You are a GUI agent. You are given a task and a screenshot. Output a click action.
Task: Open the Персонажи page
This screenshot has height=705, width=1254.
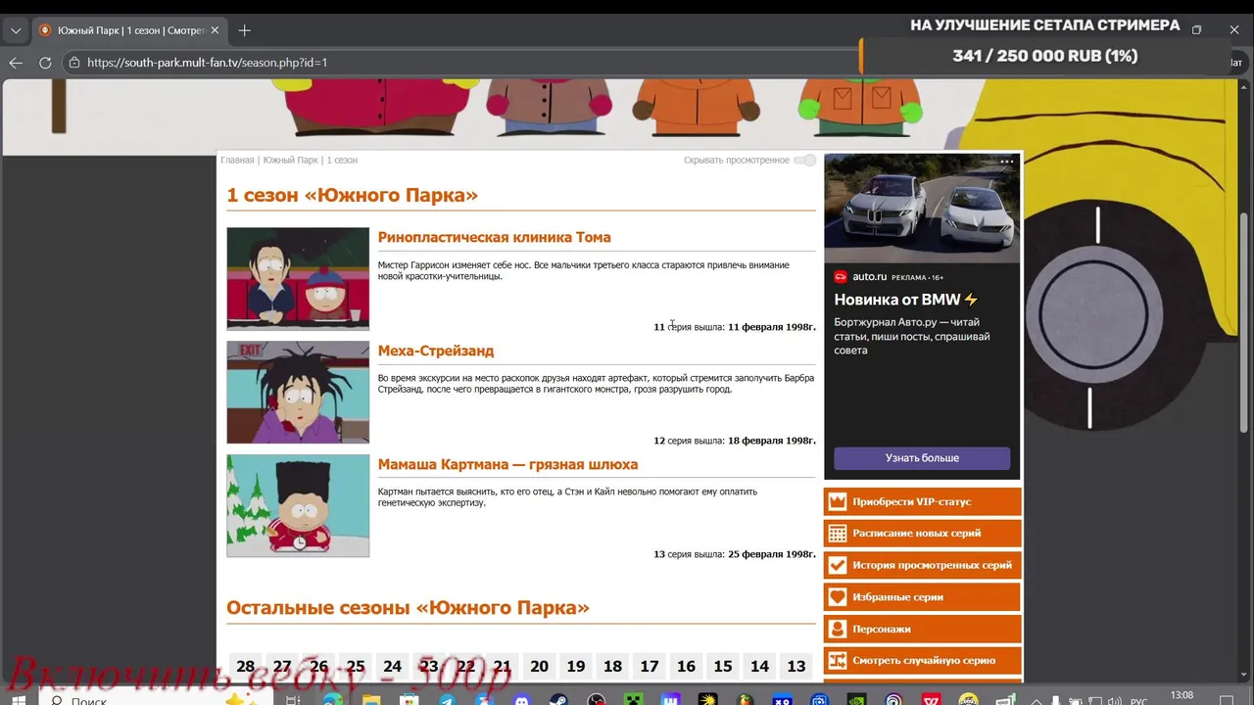pos(923,629)
